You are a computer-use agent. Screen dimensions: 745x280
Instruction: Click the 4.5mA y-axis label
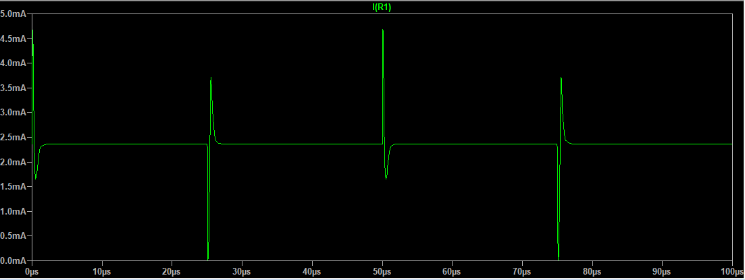[13, 38]
